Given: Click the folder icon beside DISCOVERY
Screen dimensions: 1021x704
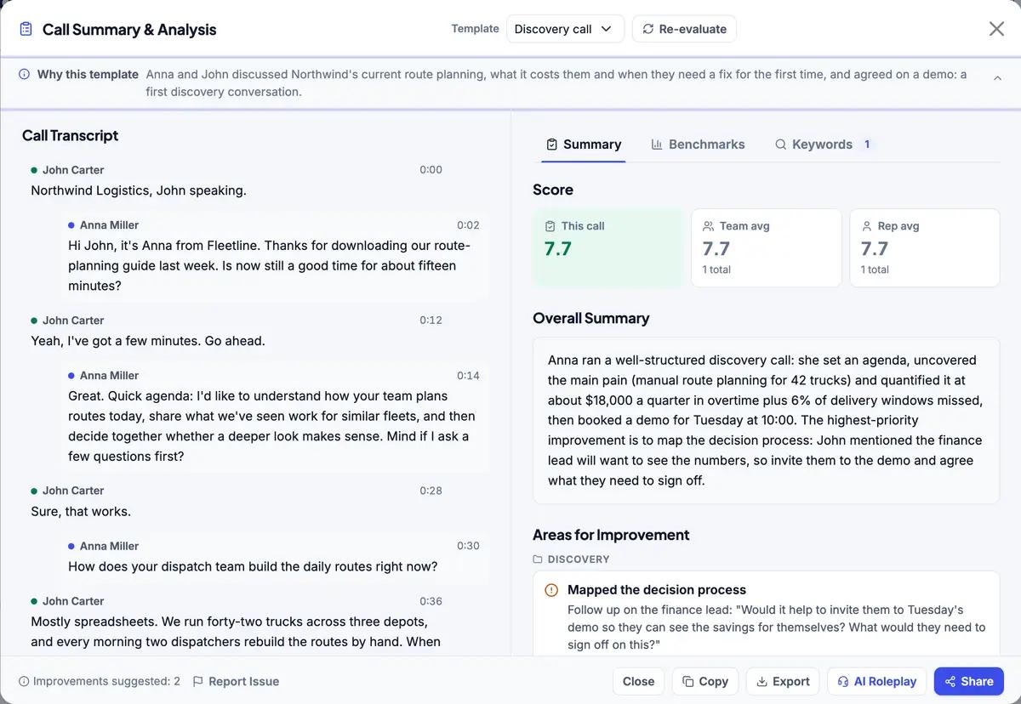Looking at the screenshot, I should (538, 559).
